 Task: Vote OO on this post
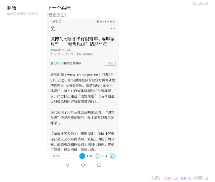point(168,178)
